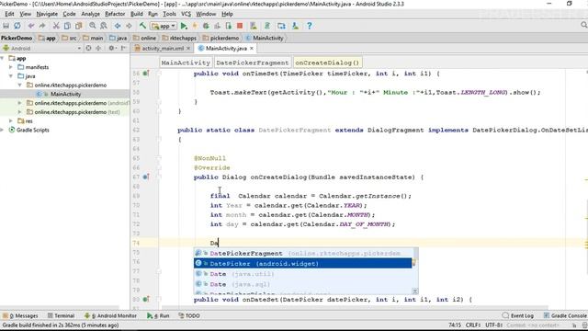
Task: Open the app run configuration dropdown
Action: click(164, 27)
